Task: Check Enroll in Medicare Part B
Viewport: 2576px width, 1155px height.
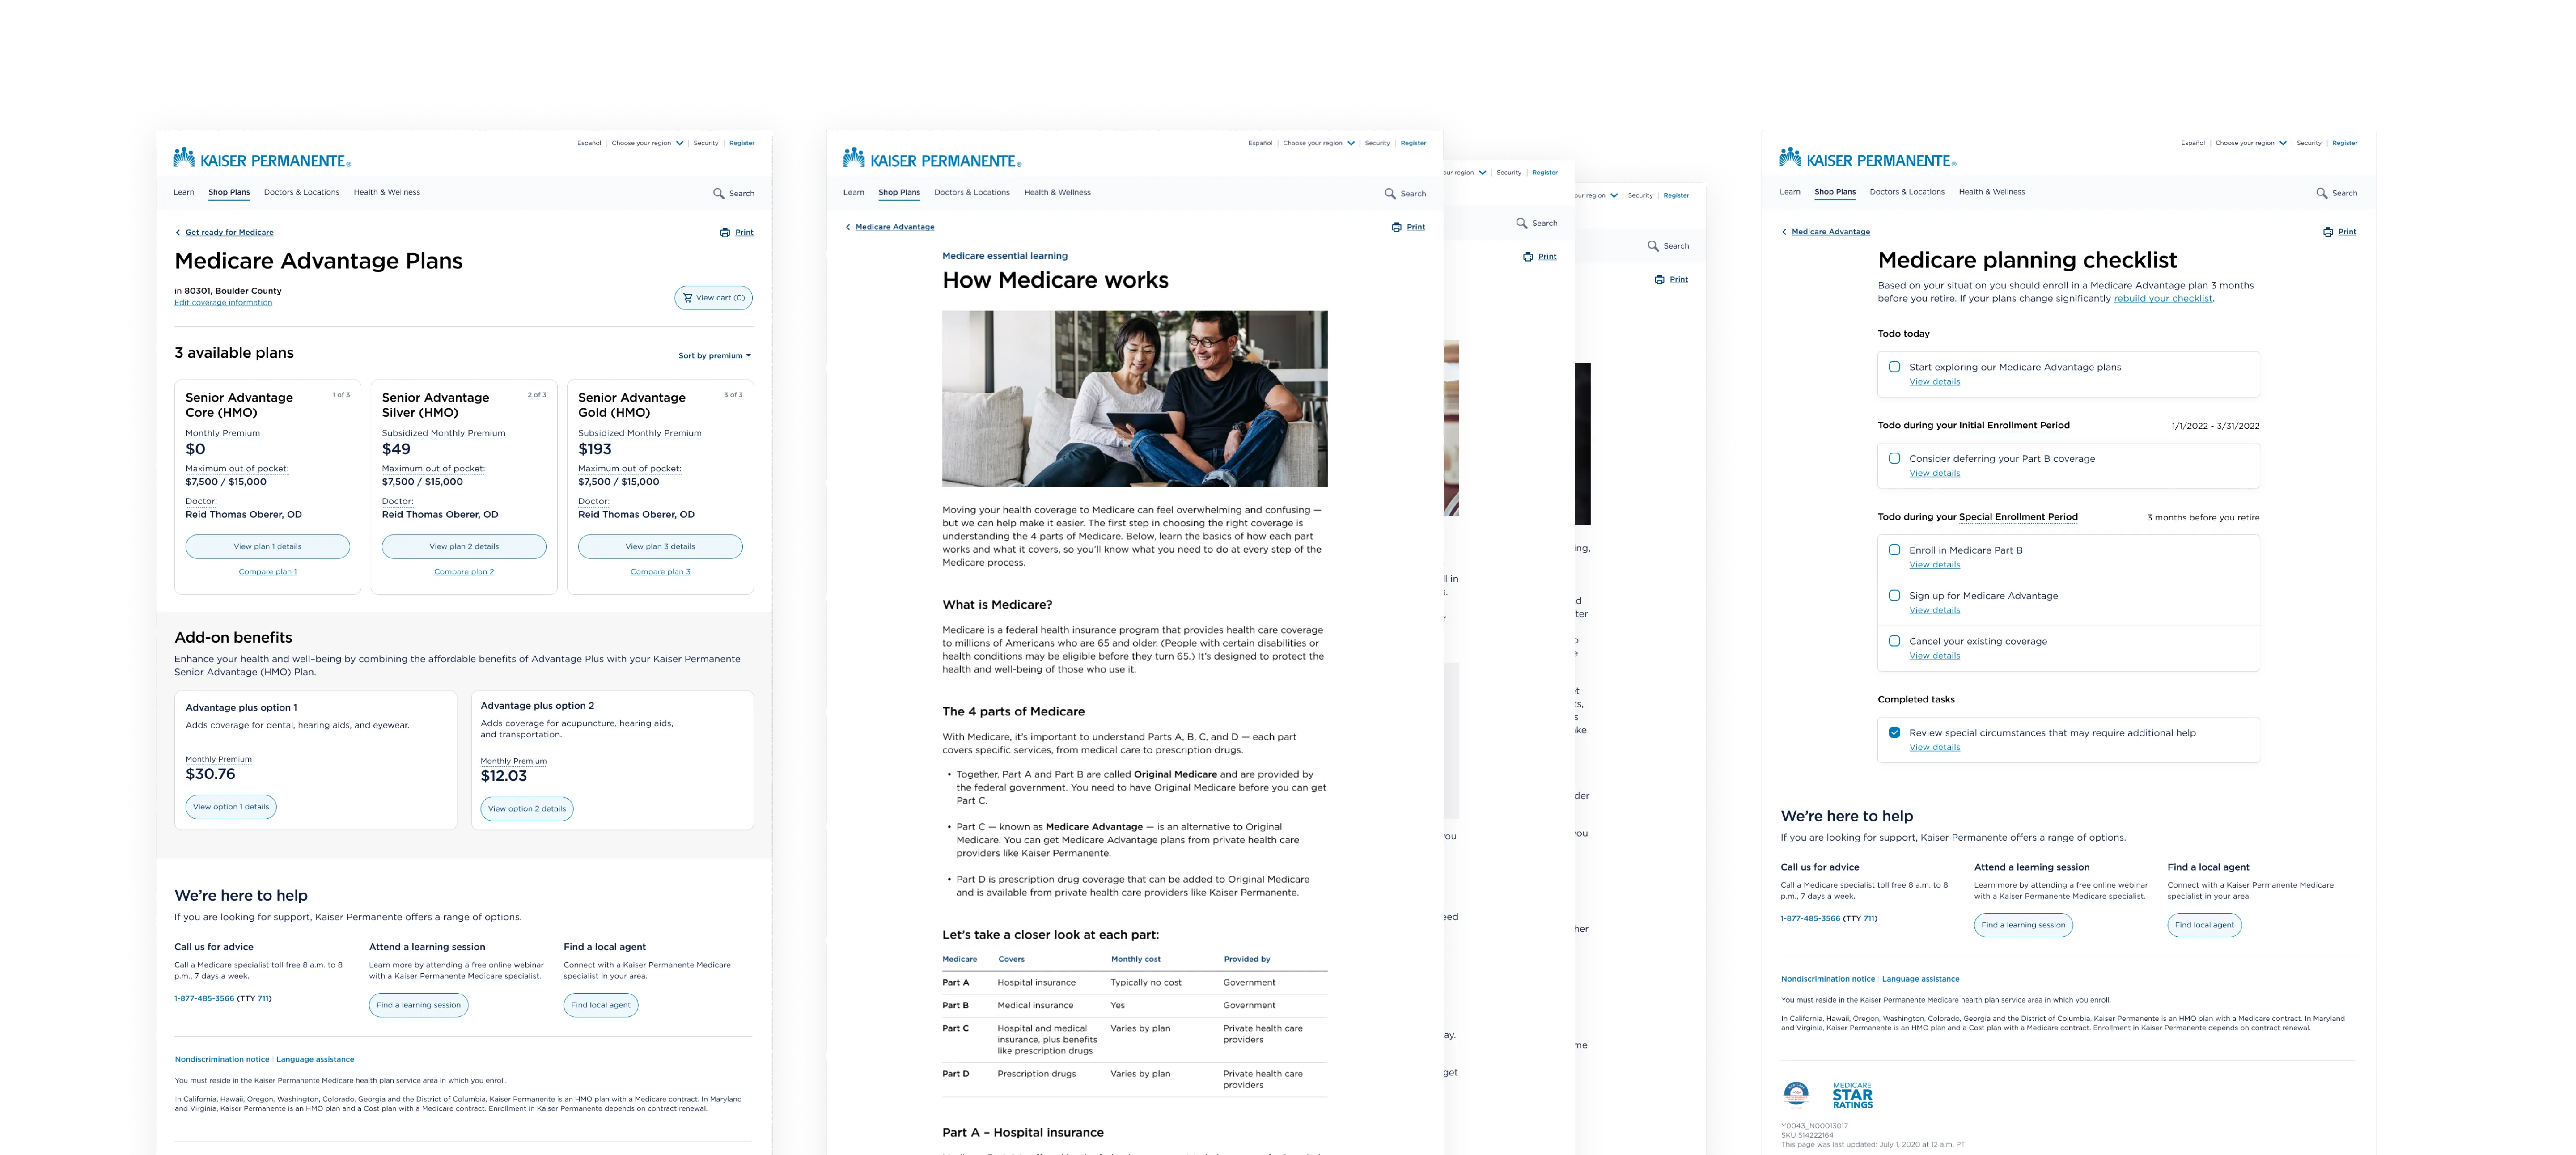Action: (x=1894, y=550)
